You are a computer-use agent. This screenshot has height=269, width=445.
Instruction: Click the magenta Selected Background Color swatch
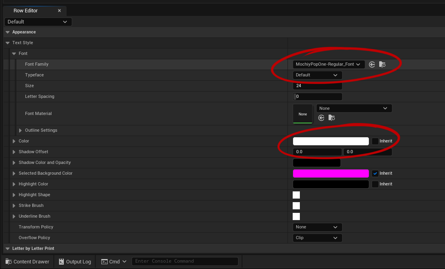(331, 173)
